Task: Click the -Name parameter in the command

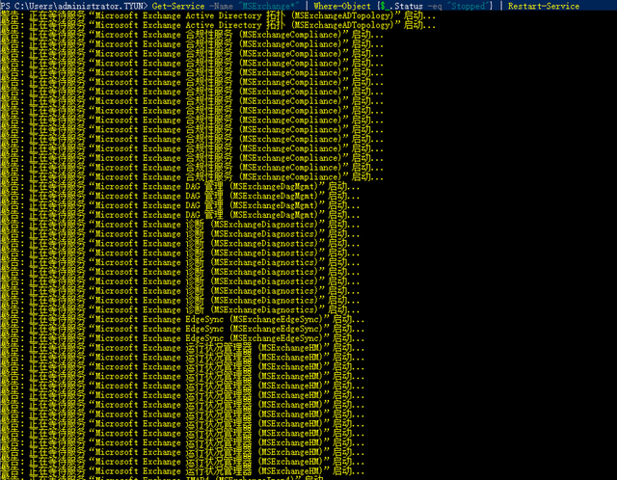Action: click(x=221, y=6)
